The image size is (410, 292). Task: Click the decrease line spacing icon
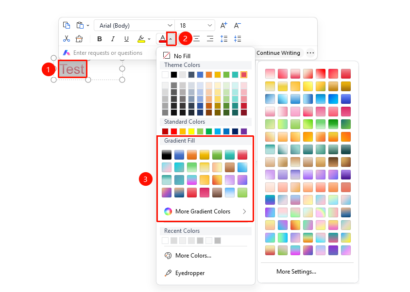[238, 39]
